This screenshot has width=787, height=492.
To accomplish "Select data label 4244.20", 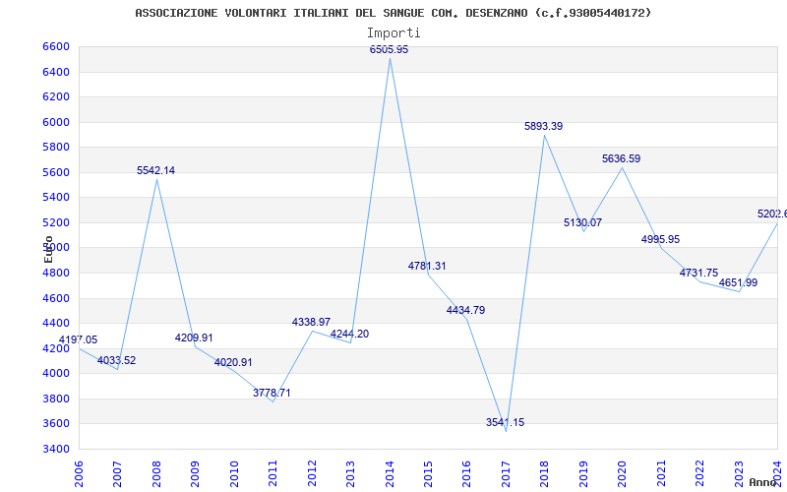I will (350, 334).
